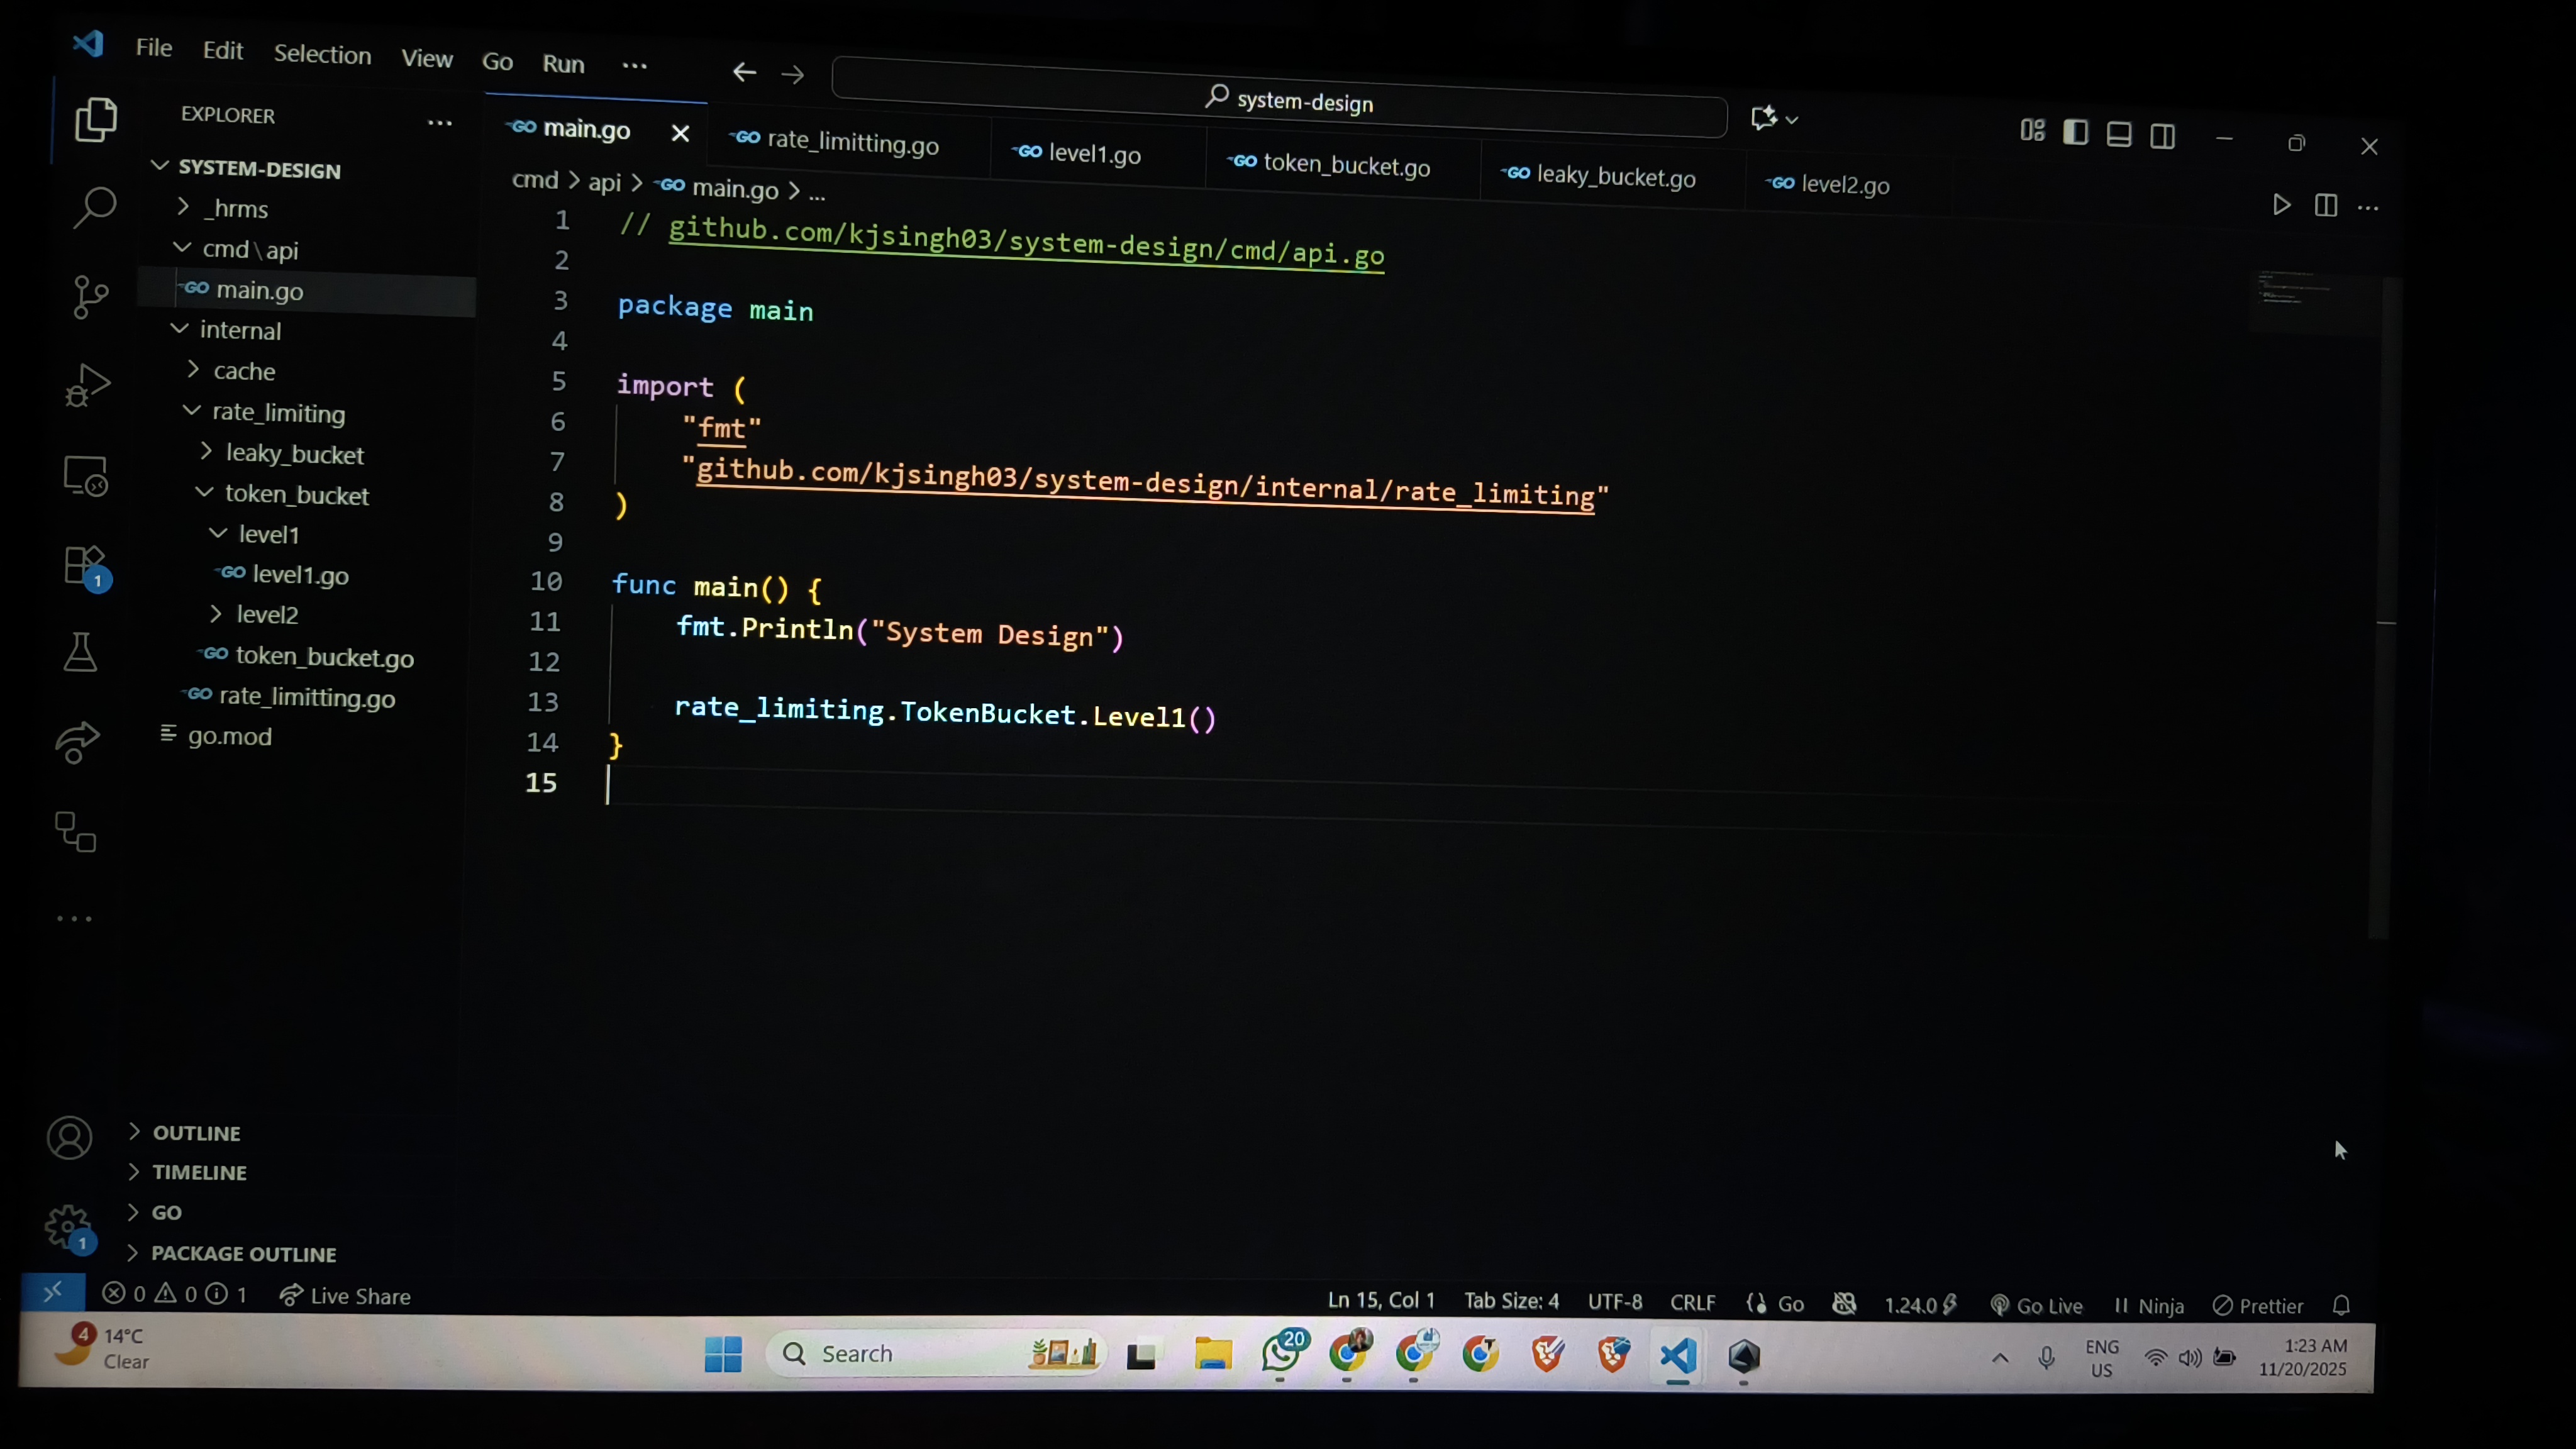Screen dimensions: 2576x1449
Task: Open the Testing flask view
Action: (x=80, y=653)
